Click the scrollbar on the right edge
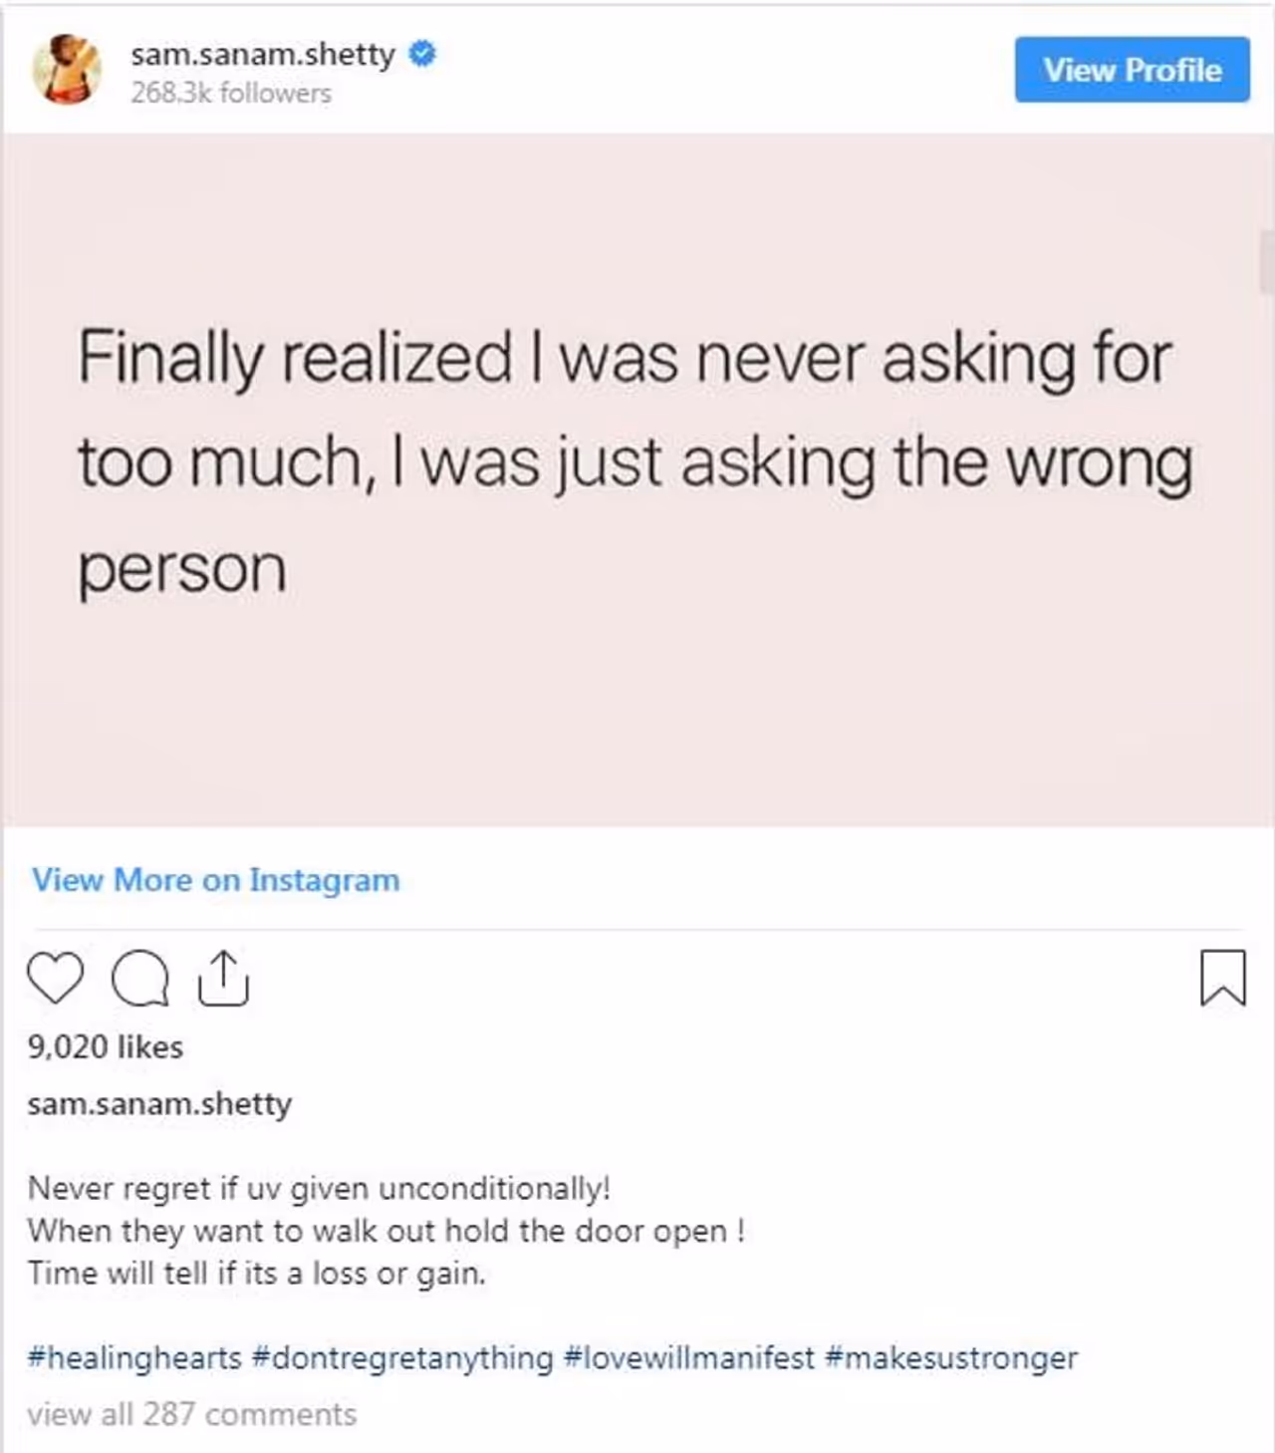The height and width of the screenshot is (1453, 1275). coord(1267,261)
